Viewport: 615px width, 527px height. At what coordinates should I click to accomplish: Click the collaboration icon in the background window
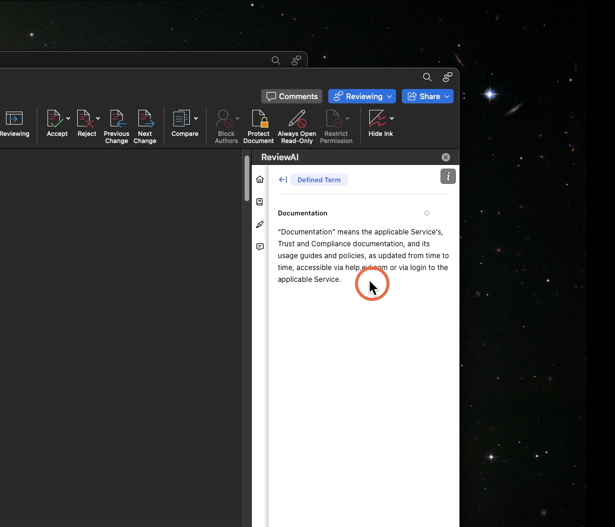click(296, 61)
